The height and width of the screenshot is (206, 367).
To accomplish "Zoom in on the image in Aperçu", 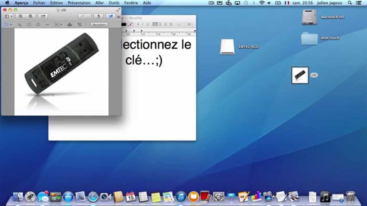I will tap(30, 16).
